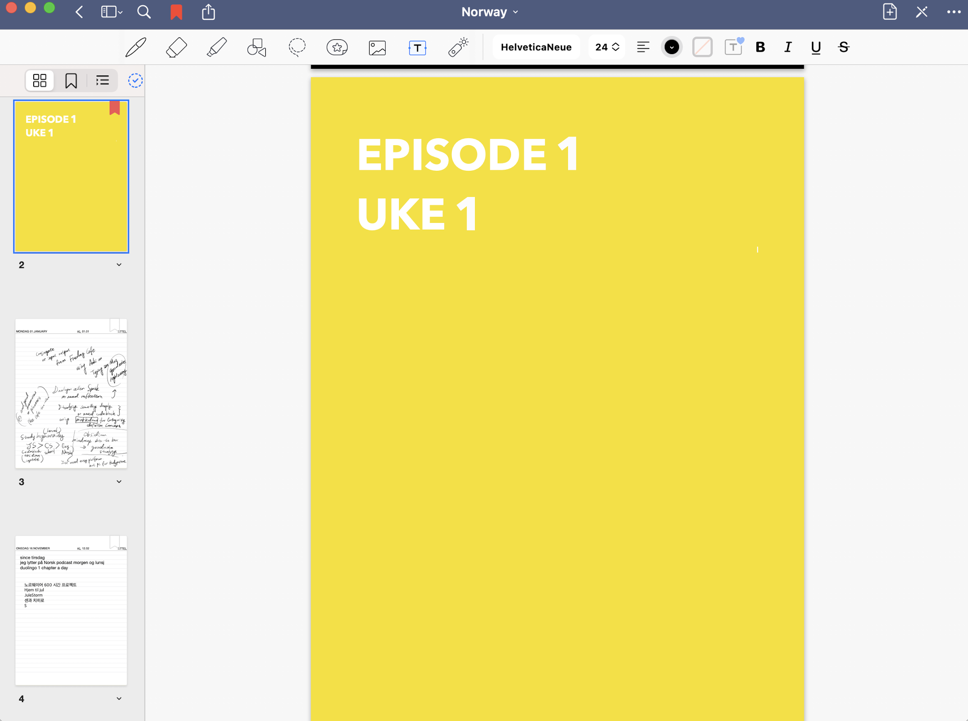Expand page 2 thumbnail options chevron
Image resolution: width=968 pixels, height=721 pixels.
(x=119, y=265)
